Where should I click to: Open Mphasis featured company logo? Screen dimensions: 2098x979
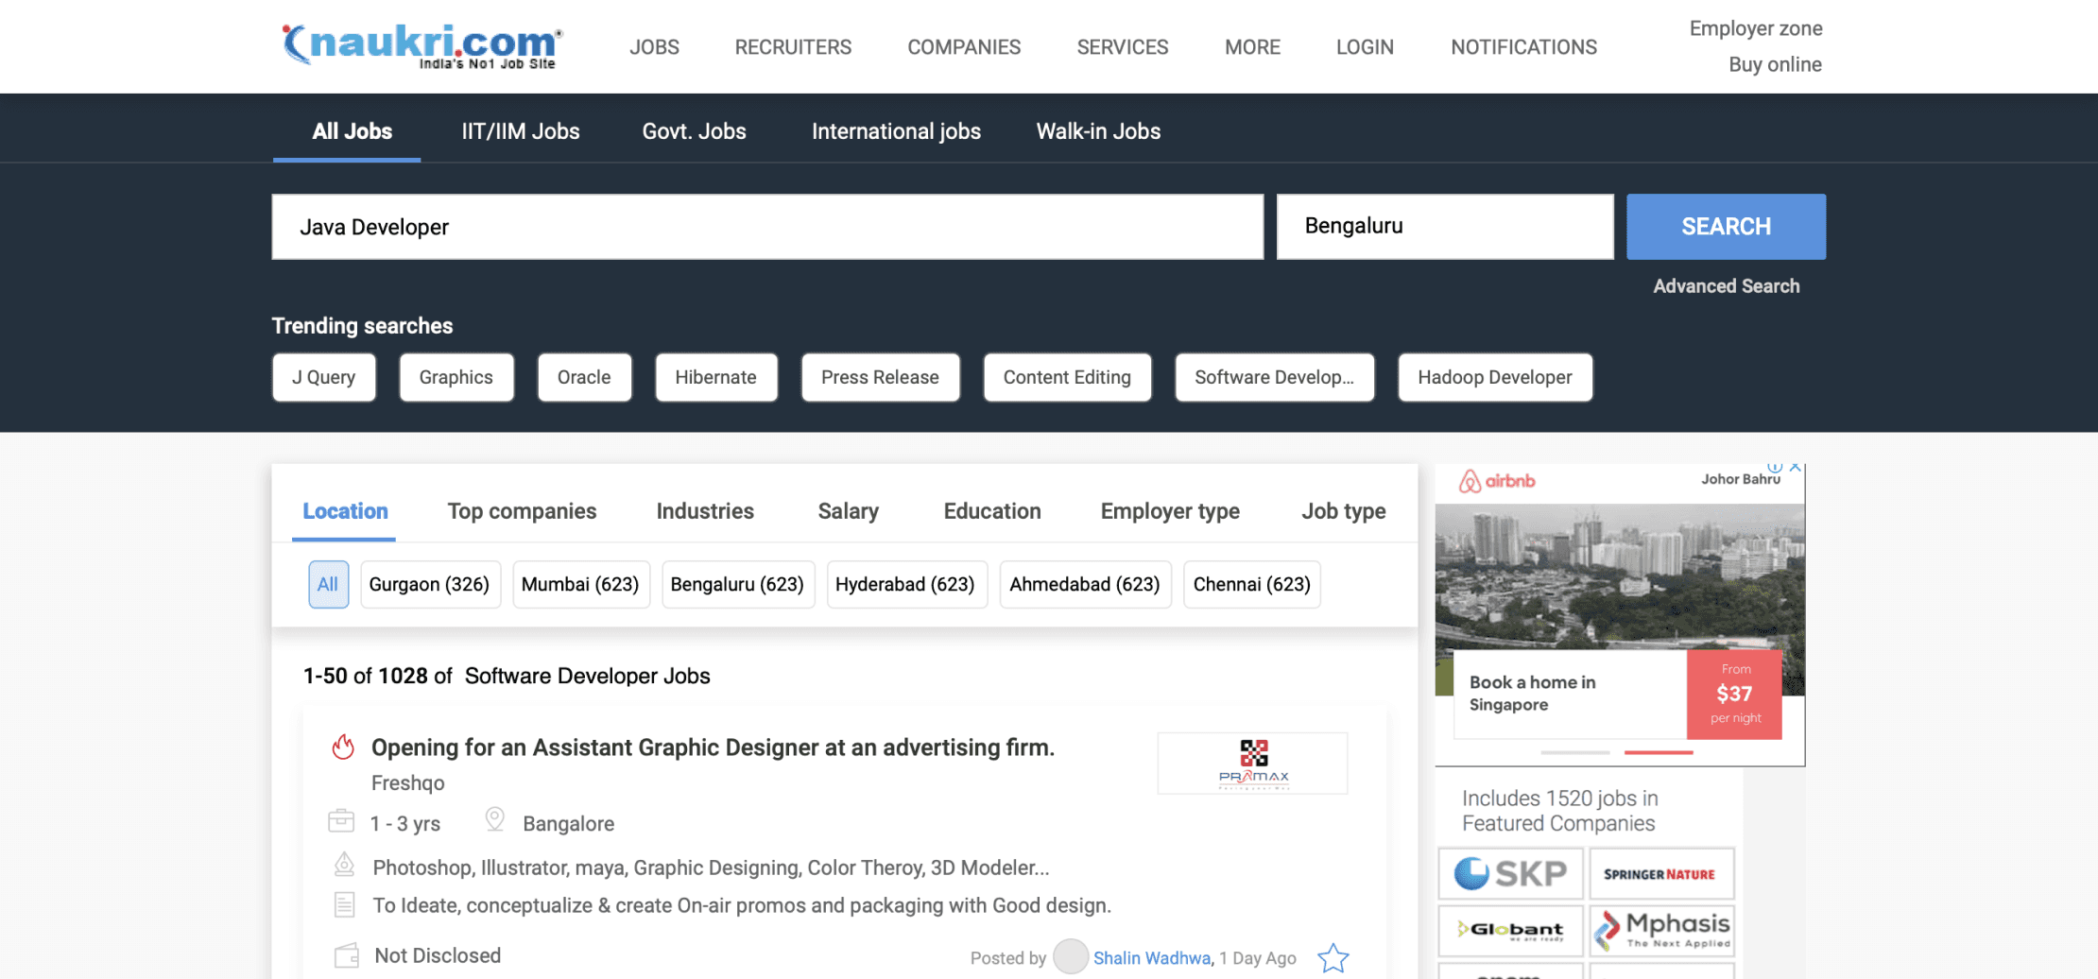1660,930
